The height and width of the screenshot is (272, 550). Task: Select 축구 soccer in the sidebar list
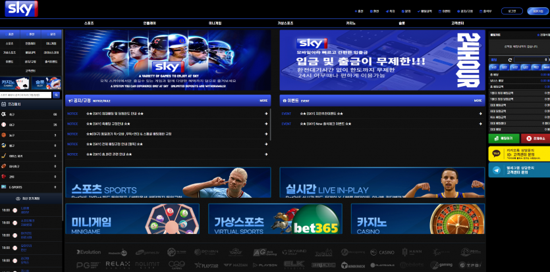(x=31, y=114)
